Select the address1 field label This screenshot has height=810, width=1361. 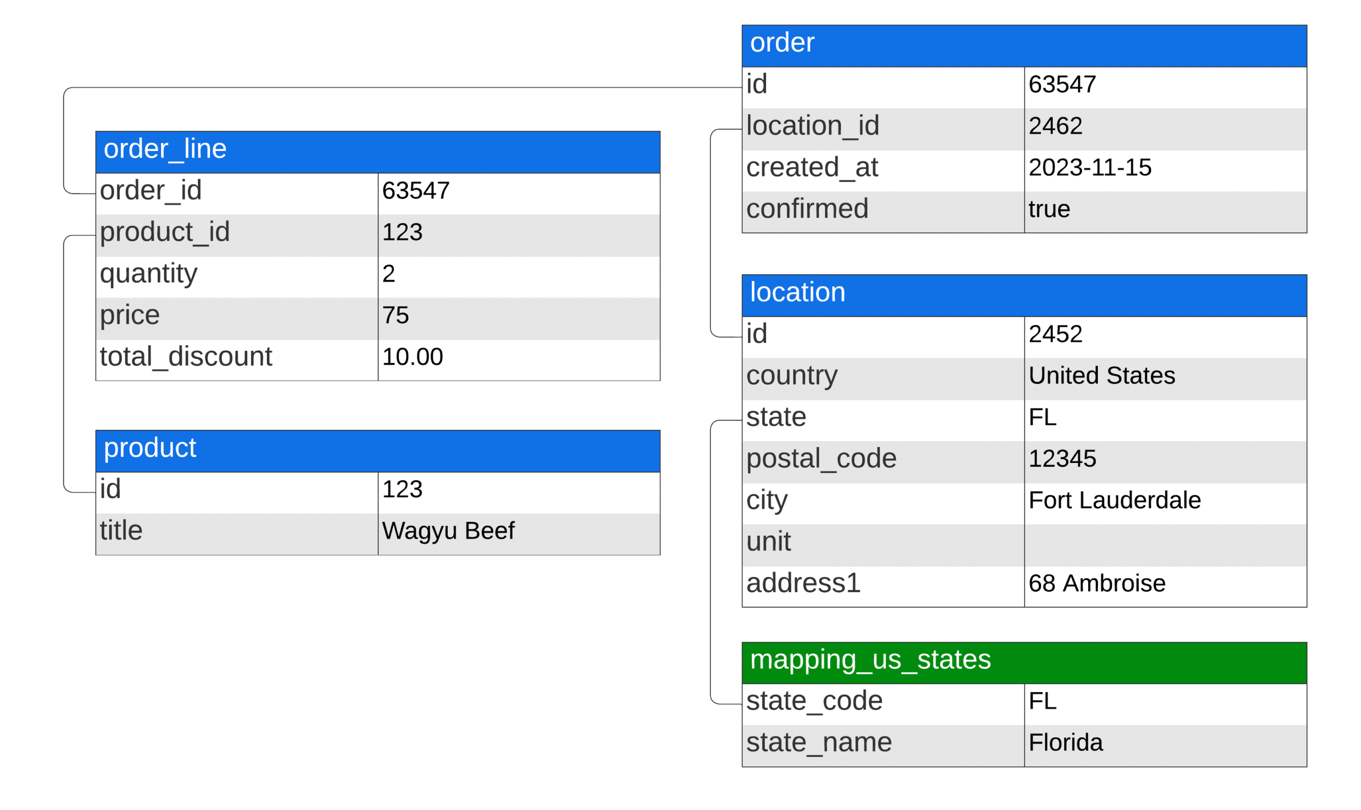[x=803, y=583]
